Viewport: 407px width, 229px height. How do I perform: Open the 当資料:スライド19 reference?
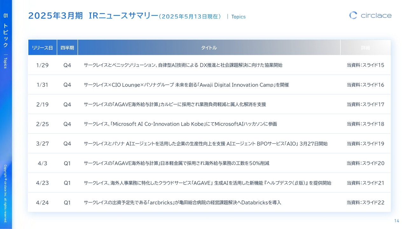pyautogui.click(x=365, y=144)
